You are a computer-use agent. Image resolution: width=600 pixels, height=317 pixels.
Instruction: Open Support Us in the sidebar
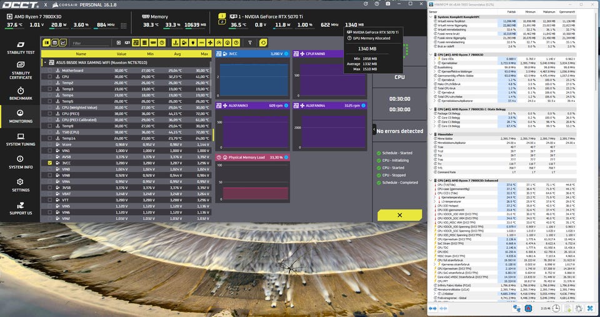21,208
